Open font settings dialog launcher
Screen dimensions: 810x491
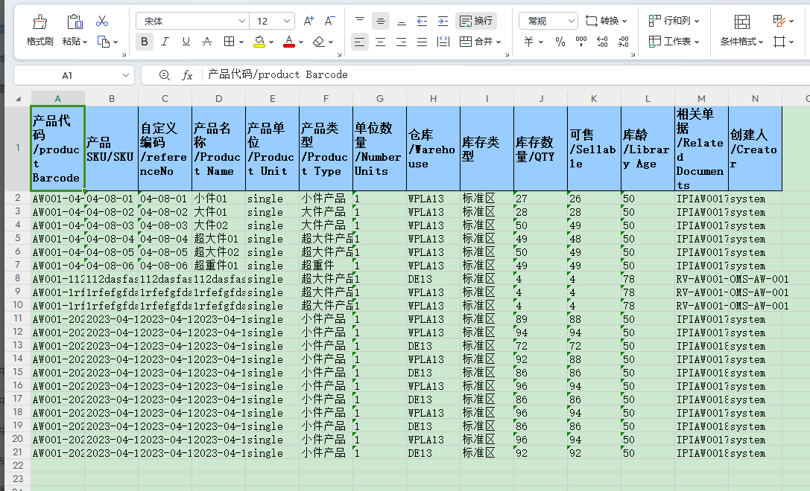click(x=339, y=54)
